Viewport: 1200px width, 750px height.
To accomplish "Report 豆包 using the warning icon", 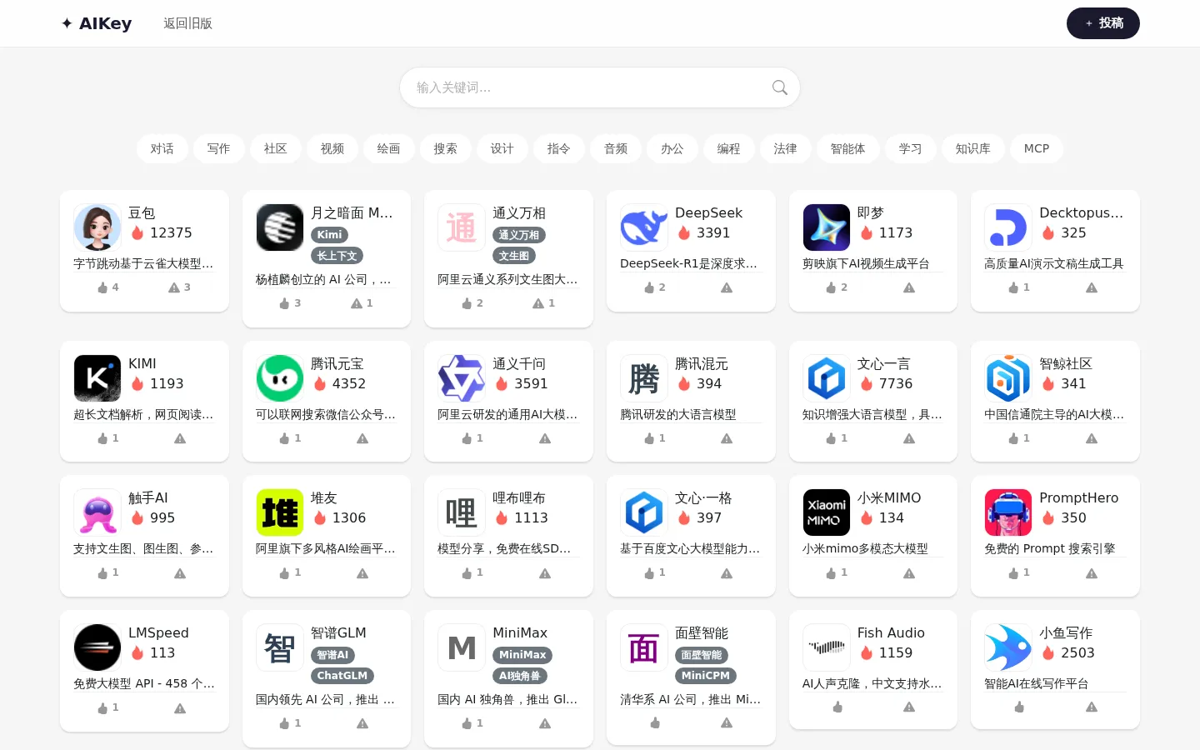I will (x=174, y=287).
